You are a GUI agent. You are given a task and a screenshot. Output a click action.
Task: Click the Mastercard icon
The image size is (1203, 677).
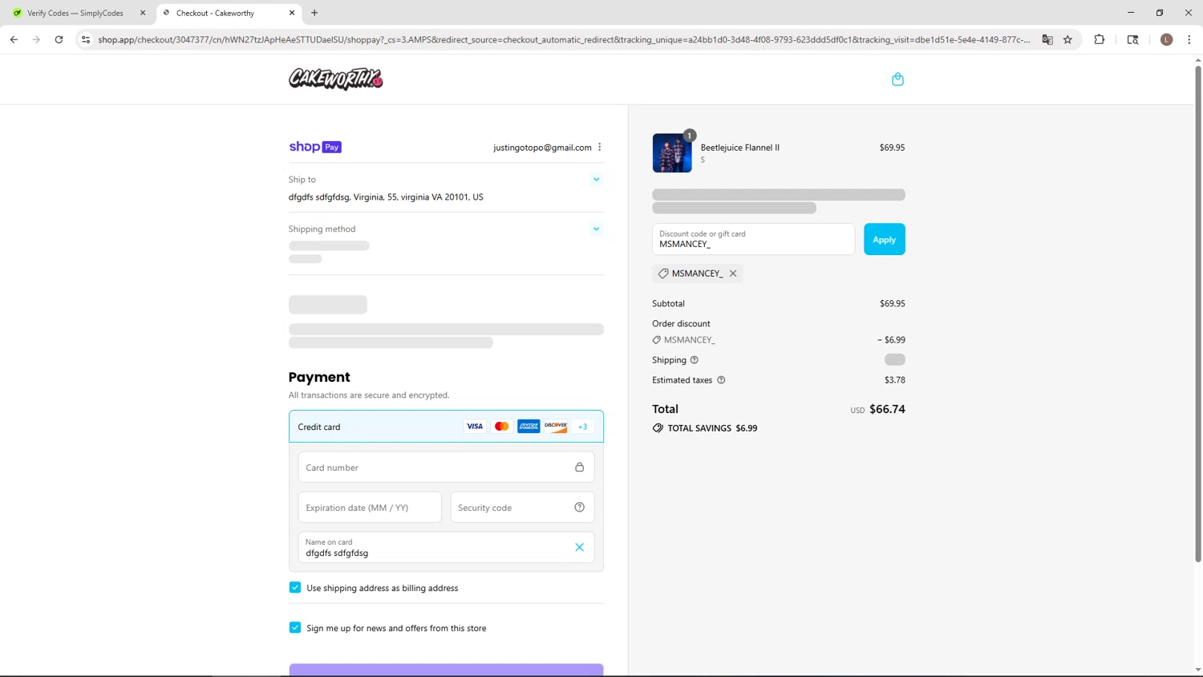pos(502,426)
